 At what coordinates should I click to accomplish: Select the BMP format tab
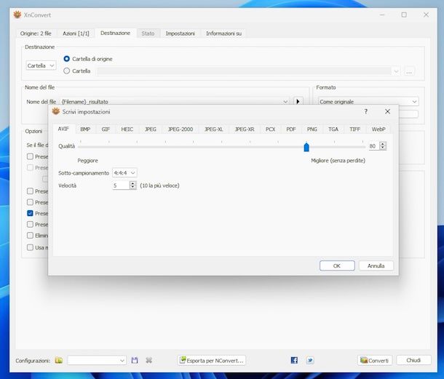(x=85, y=129)
